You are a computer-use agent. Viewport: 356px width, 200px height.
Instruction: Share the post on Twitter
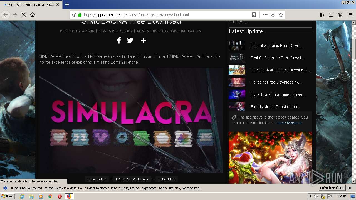tap(130, 40)
